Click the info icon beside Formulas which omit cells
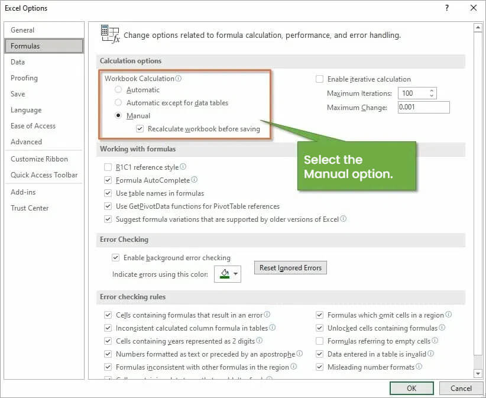This screenshot has width=486, height=398. [448, 315]
